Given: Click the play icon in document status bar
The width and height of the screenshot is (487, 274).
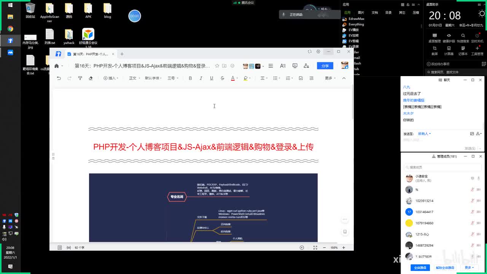Looking at the screenshot, I should pos(302,247).
